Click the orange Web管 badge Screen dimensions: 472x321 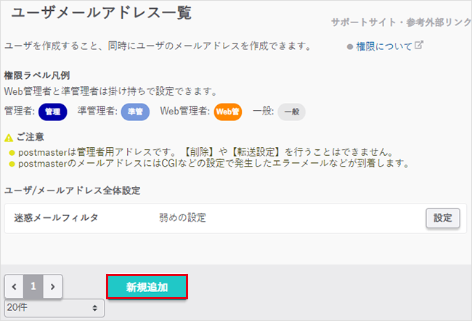(x=227, y=112)
